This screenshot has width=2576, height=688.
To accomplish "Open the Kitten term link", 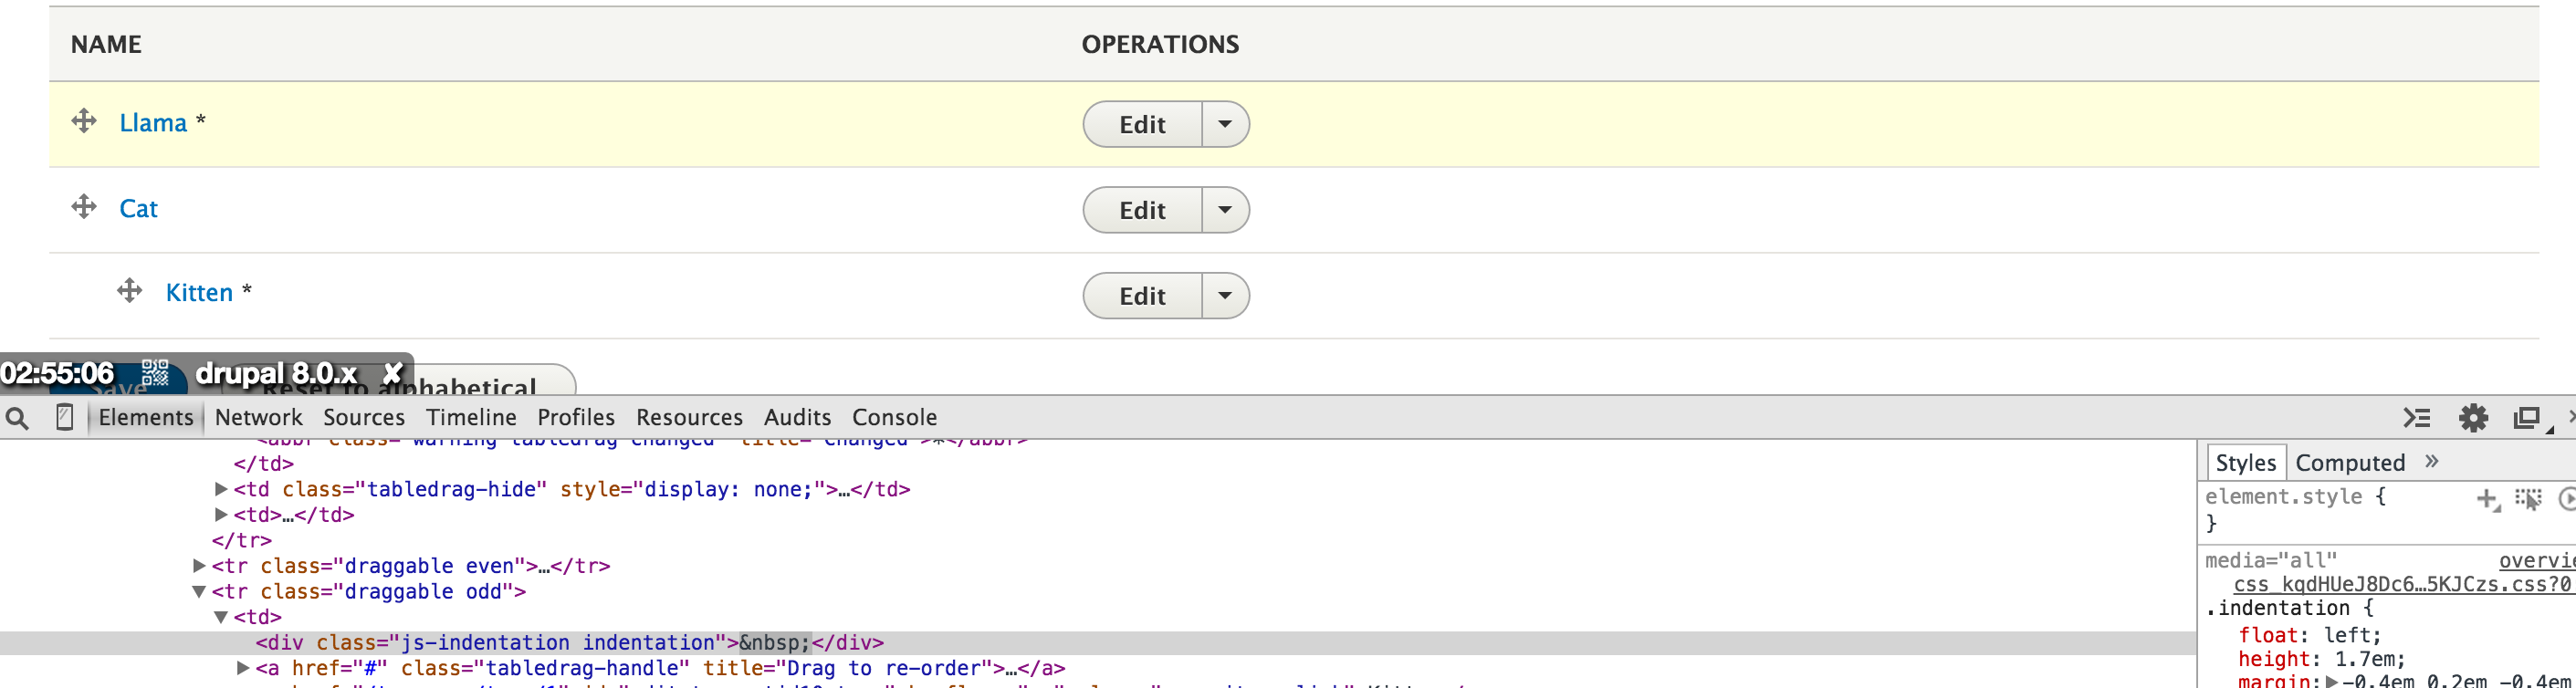I will (x=199, y=293).
